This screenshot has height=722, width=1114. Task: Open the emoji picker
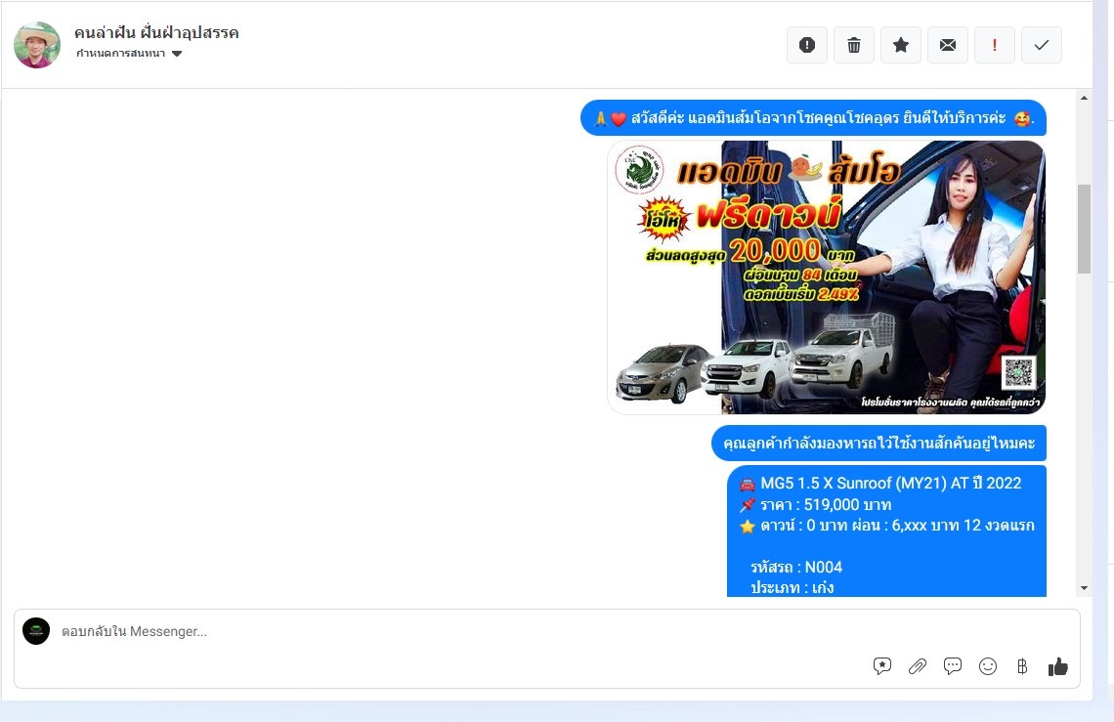(987, 666)
